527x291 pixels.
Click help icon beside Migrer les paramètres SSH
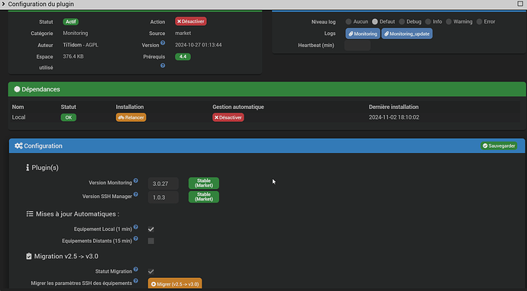136,281
